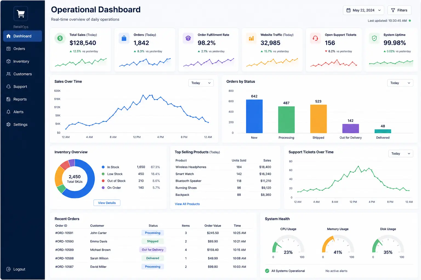Click the Disk Usage gauge
421x280 pixels.
[388, 244]
